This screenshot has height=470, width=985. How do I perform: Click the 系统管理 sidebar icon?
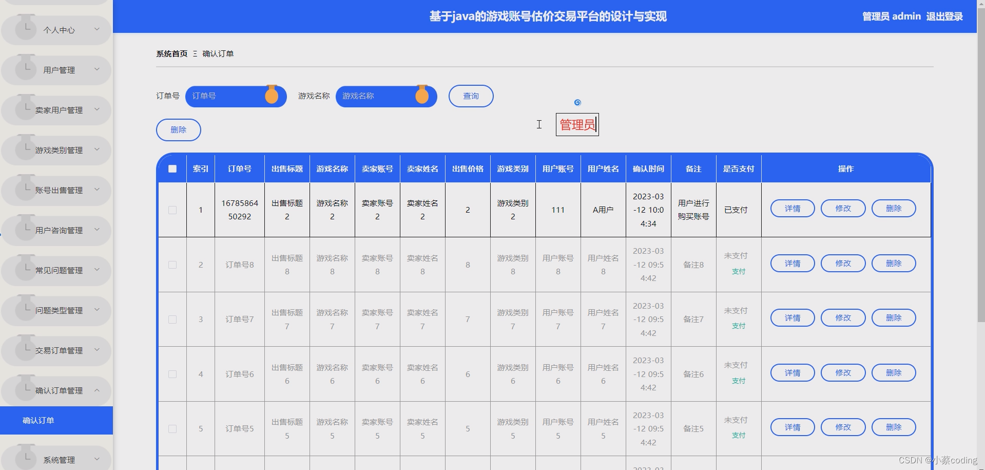(x=26, y=456)
